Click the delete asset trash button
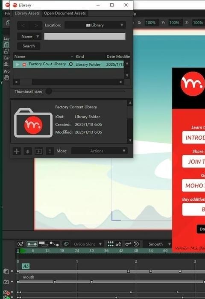 click(x=50, y=151)
